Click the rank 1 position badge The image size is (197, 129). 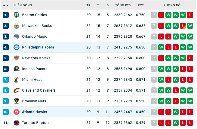[6, 15]
